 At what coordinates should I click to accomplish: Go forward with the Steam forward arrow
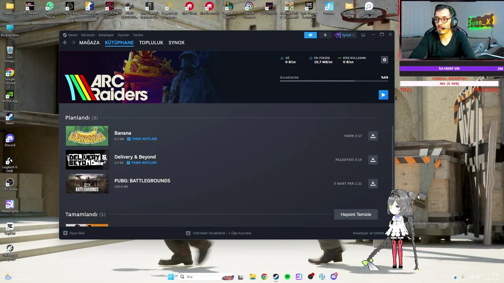(x=73, y=42)
